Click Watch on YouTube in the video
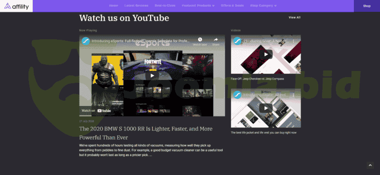380x175 pixels. [96, 111]
